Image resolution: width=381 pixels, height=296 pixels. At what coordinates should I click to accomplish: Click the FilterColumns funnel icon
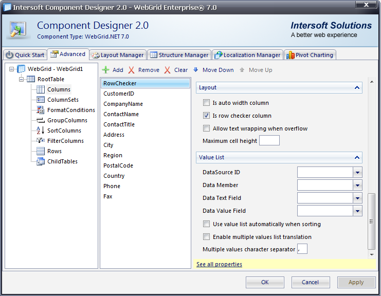click(41, 141)
